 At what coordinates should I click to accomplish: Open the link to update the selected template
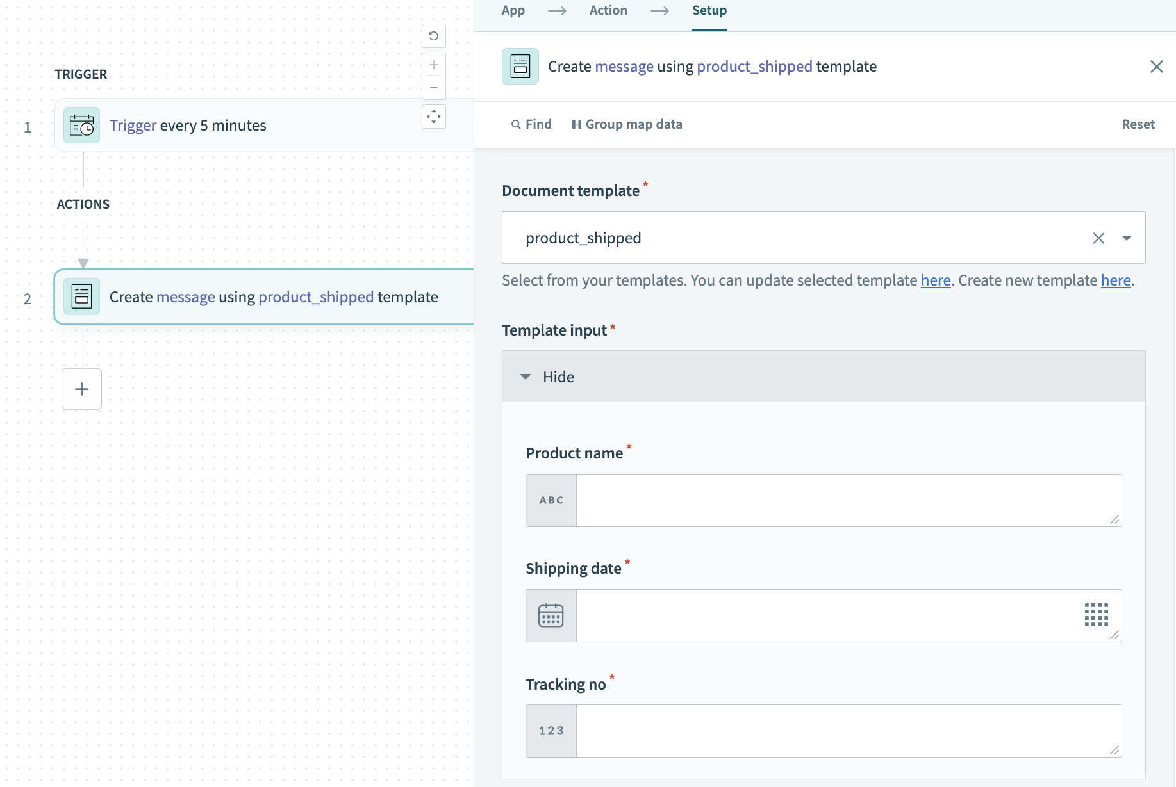pyautogui.click(x=936, y=280)
